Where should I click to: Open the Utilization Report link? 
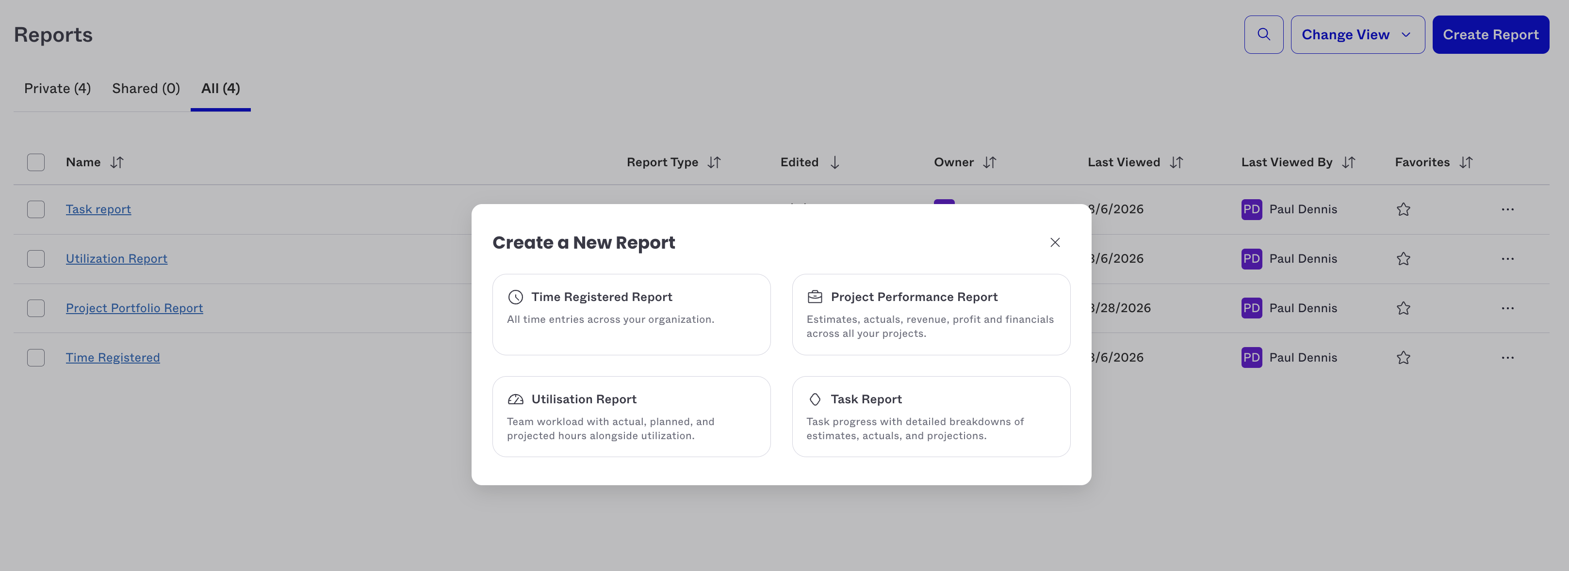click(x=116, y=259)
